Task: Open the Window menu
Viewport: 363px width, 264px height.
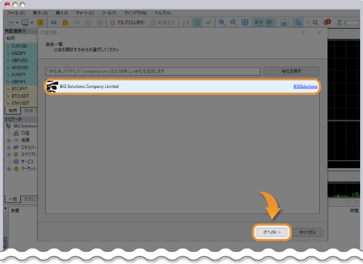Action: click(x=136, y=13)
